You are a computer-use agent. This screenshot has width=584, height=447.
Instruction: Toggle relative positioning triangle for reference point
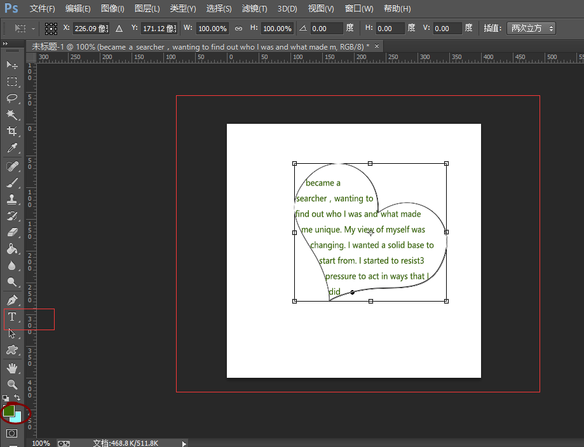tap(119, 29)
